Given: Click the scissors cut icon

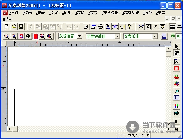Looking at the screenshot, I should click(31, 27).
